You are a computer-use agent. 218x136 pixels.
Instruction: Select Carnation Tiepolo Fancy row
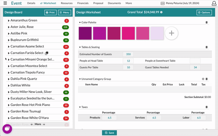click(38, 72)
